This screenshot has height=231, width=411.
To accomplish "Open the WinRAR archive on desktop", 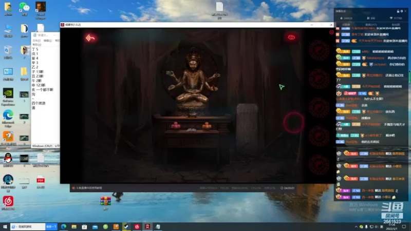I will 105,203.
